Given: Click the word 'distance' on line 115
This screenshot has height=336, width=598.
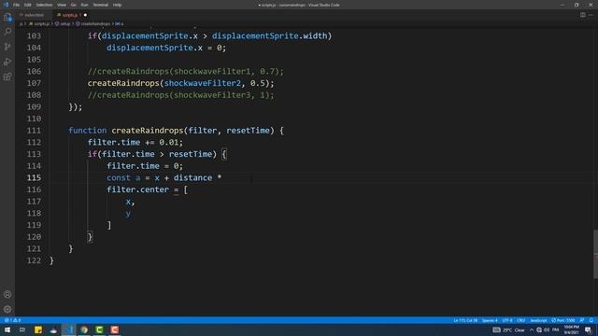Looking at the screenshot, I should pyautogui.click(x=193, y=178).
